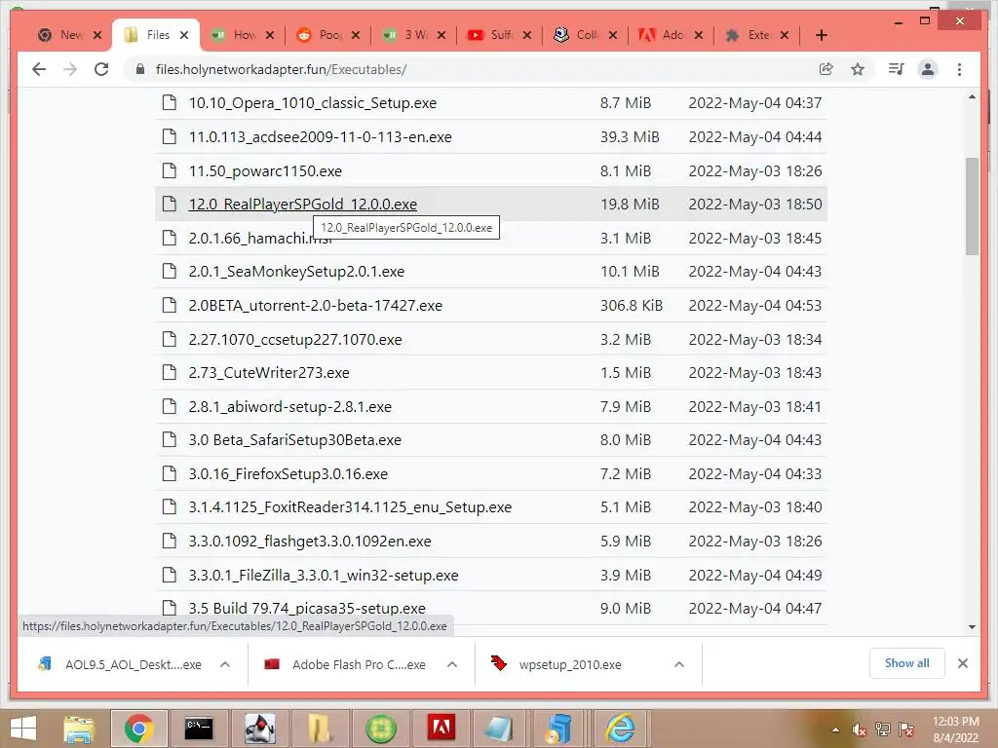Download 10.10_Opera_1010_classic_Setup.exe
The width and height of the screenshot is (998, 748).
coord(313,103)
